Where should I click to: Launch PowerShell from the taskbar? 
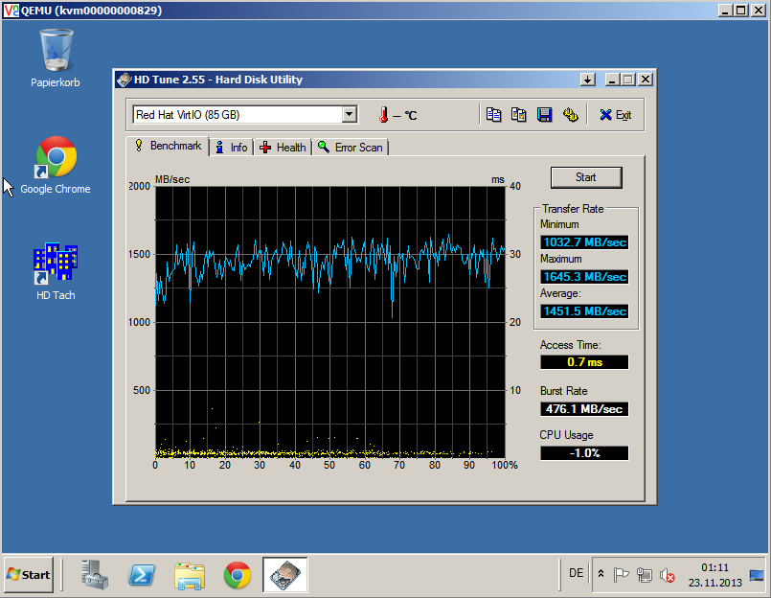click(x=142, y=574)
